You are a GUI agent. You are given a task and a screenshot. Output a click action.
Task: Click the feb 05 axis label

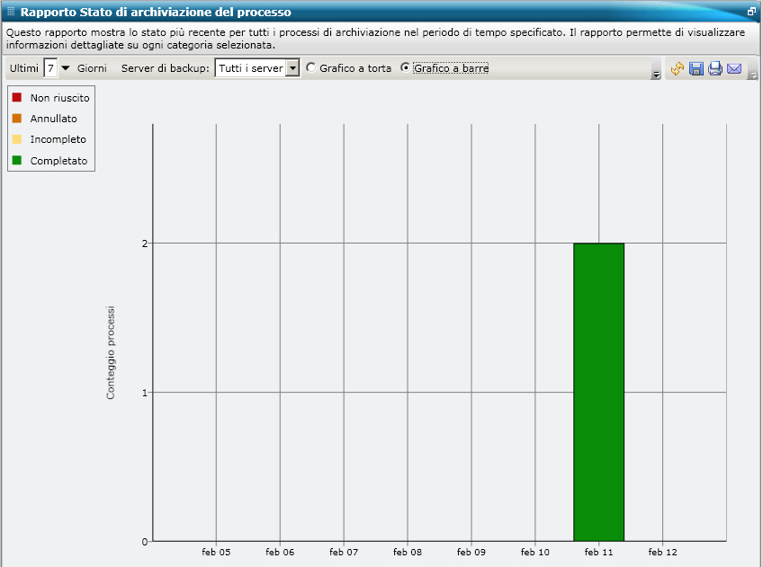[216, 552]
